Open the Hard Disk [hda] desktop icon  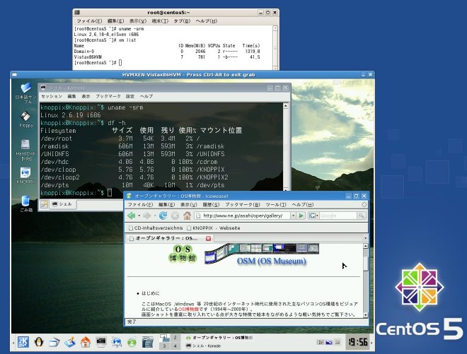coord(25,150)
